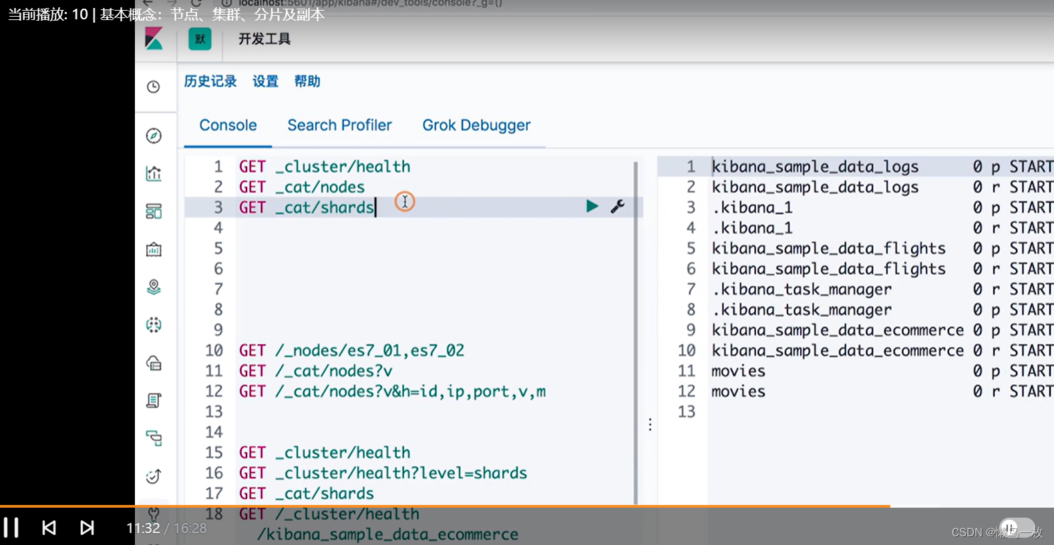This screenshot has width=1054, height=545.
Task: Place cursor on line 3 GET _cat/shards
Action: pyautogui.click(x=307, y=207)
